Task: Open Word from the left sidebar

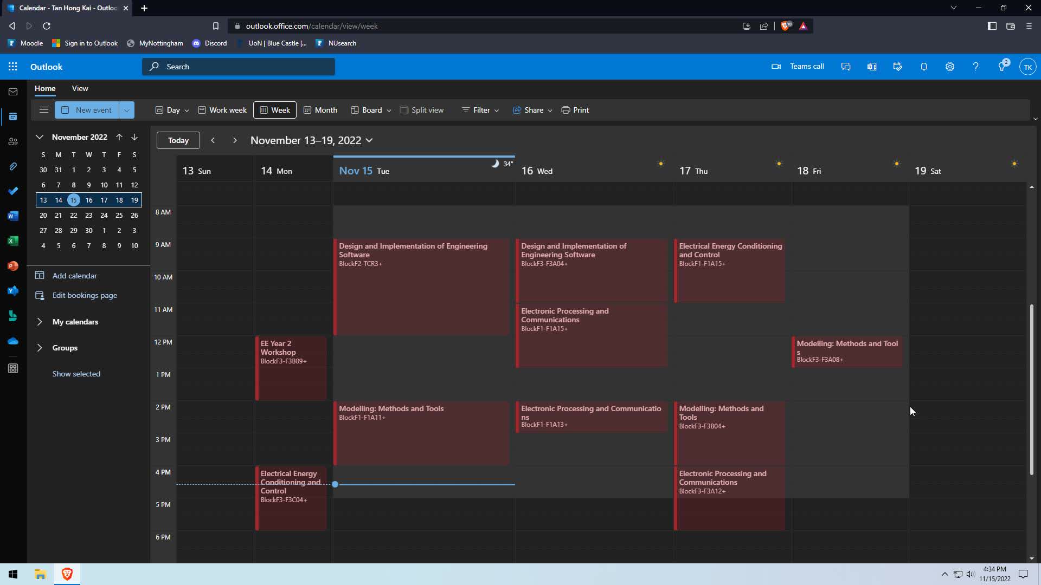Action: coord(13,216)
